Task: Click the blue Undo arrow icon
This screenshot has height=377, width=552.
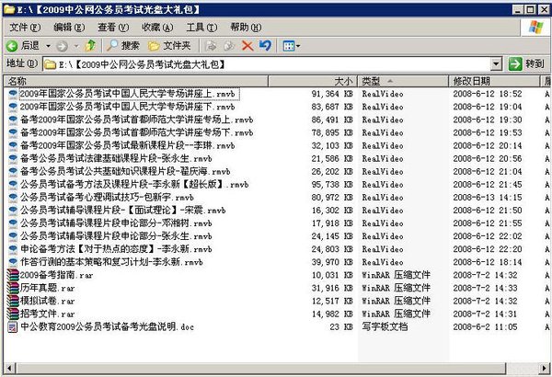Action: 266,45
